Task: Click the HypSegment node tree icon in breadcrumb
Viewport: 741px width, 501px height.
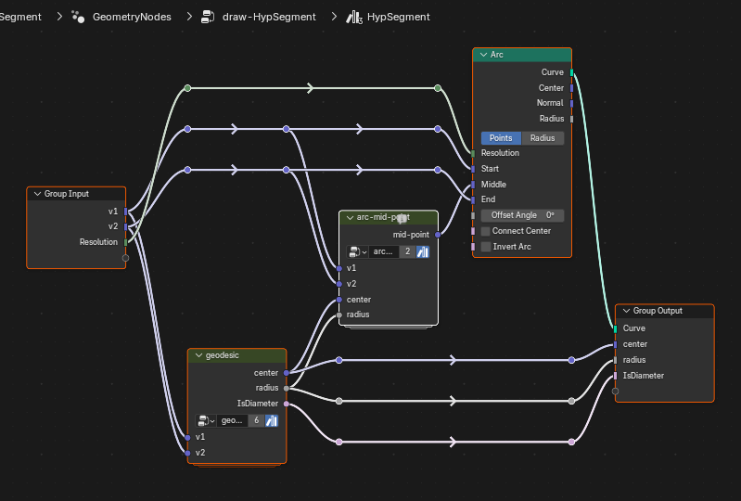Action: pyautogui.click(x=354, y=17)
